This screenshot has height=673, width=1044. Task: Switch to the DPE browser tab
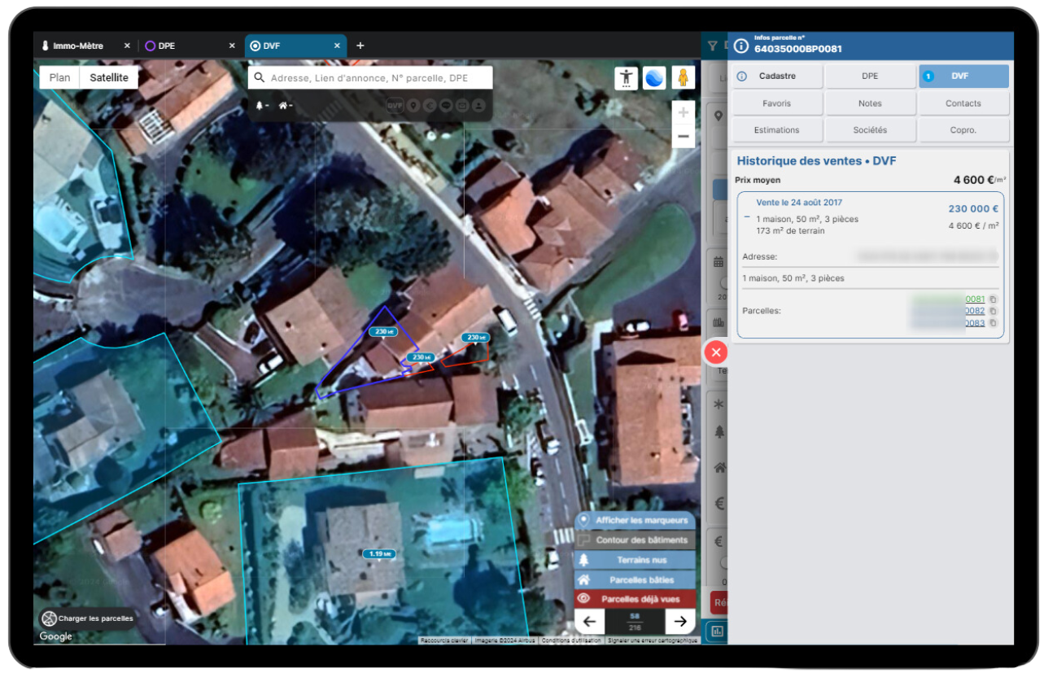167,46
